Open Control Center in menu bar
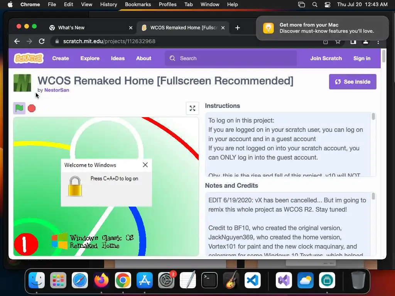Image resolution: width=395 pixels, height=296 pixels. pos(327,5)
